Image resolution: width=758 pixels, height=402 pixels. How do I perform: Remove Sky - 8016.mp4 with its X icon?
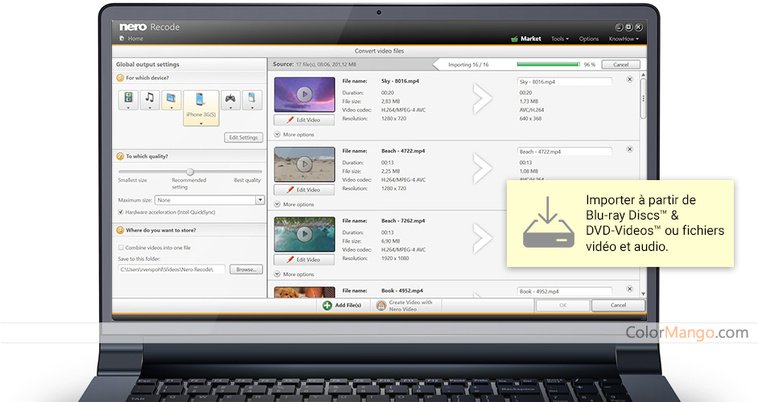point(630,80)
